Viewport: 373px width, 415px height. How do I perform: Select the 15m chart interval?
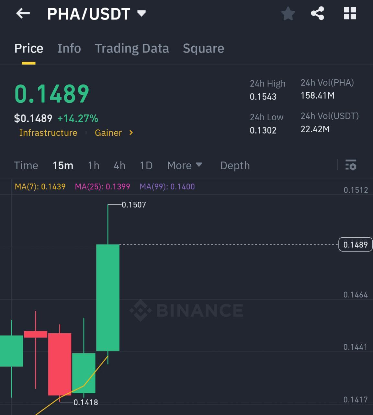(x=63, y=165)
